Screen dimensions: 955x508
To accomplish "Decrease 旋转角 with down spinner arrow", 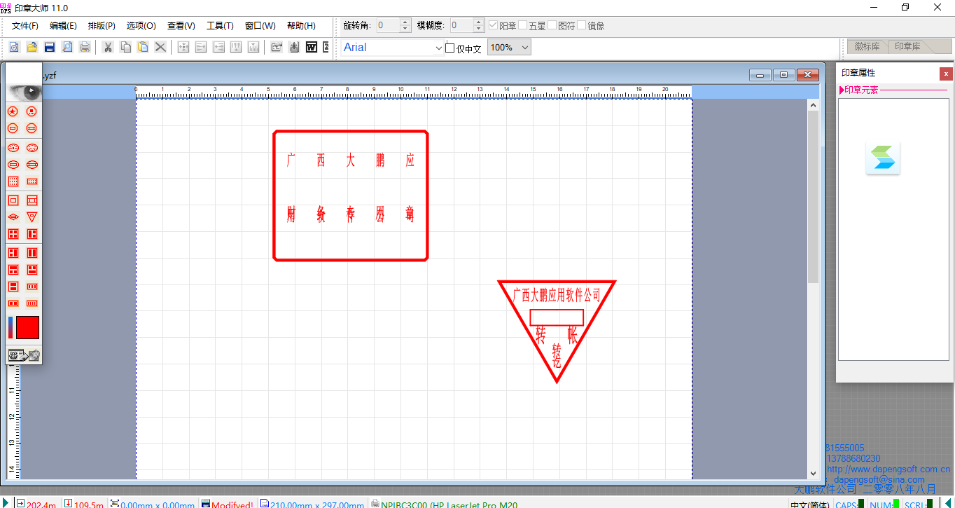I will click(x=405, y=29).
